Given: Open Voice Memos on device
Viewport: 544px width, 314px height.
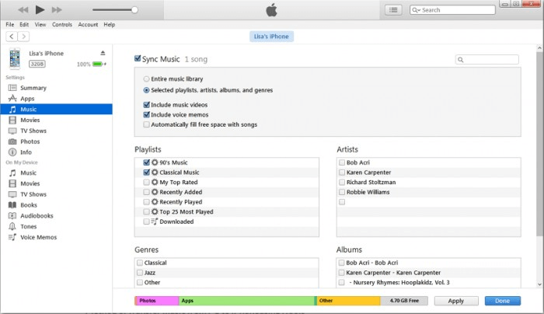Looking at the screenshot, I should pos(38,237).
